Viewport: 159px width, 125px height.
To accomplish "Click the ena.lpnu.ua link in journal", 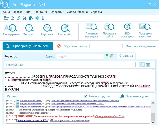I will 85,101.
